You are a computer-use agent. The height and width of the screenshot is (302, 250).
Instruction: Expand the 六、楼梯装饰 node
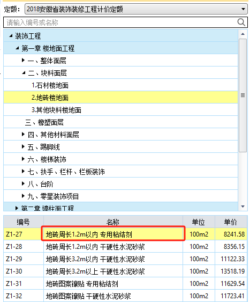coord(23,159)
